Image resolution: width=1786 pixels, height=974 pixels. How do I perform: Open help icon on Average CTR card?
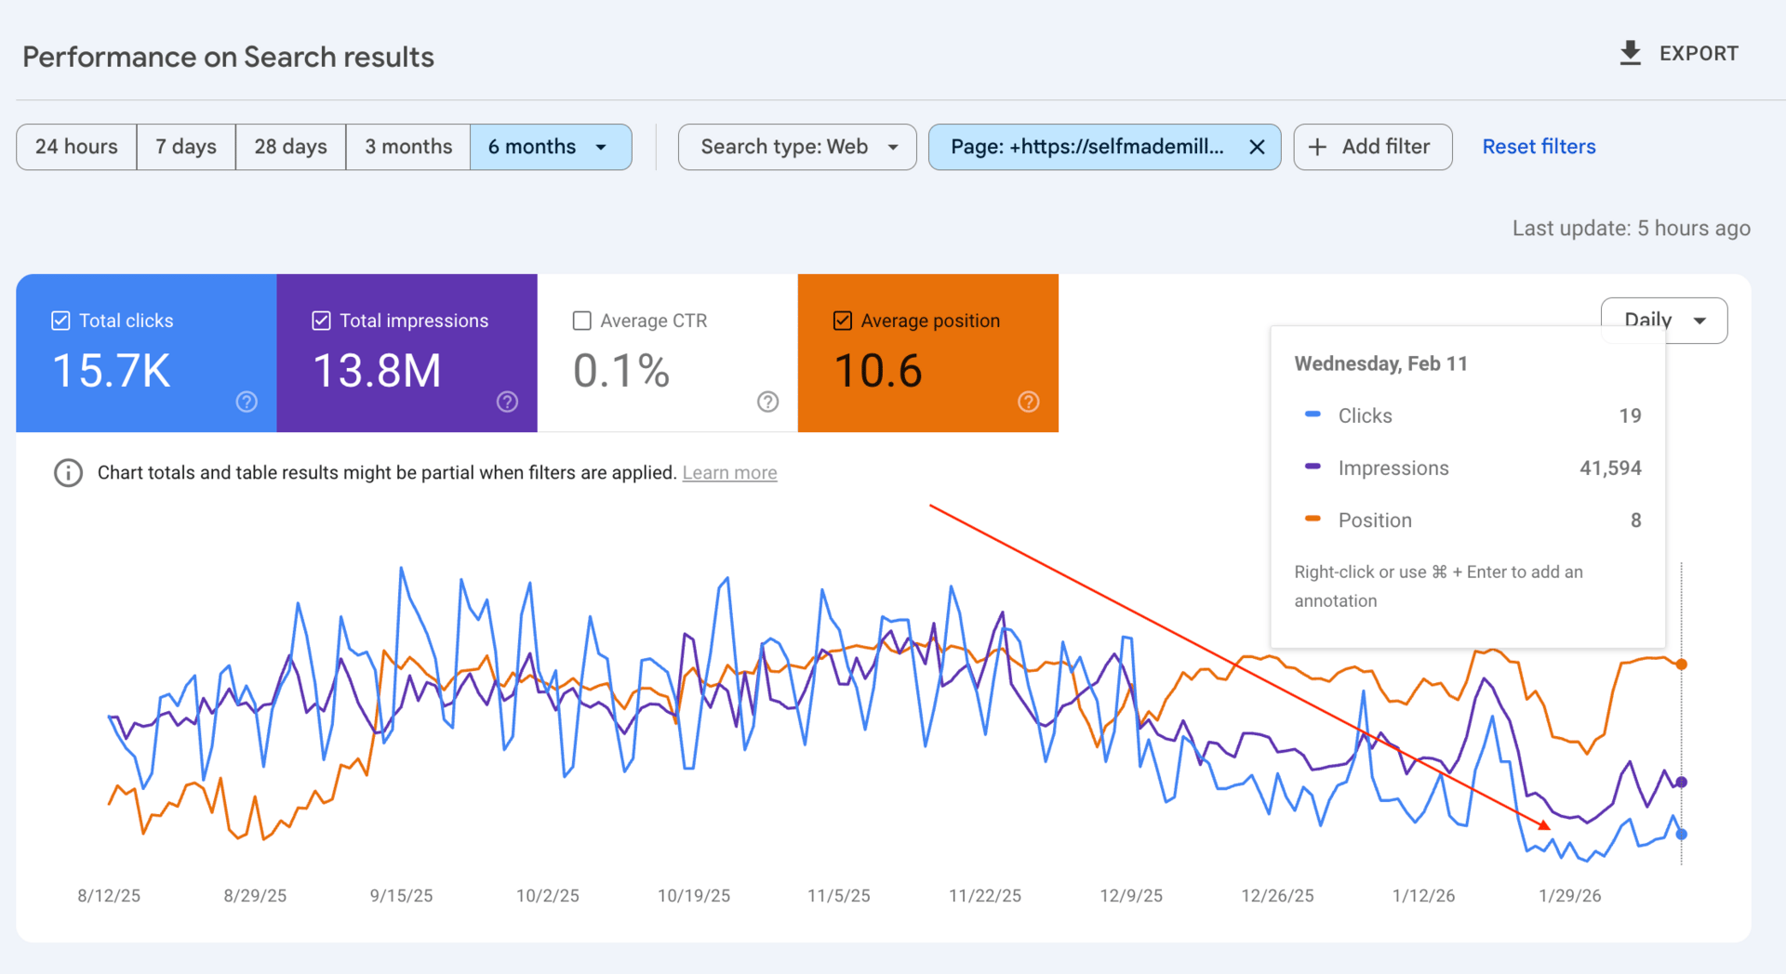[767, 401]
